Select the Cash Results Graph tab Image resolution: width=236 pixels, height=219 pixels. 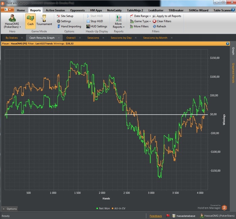[x=42, y=38]
